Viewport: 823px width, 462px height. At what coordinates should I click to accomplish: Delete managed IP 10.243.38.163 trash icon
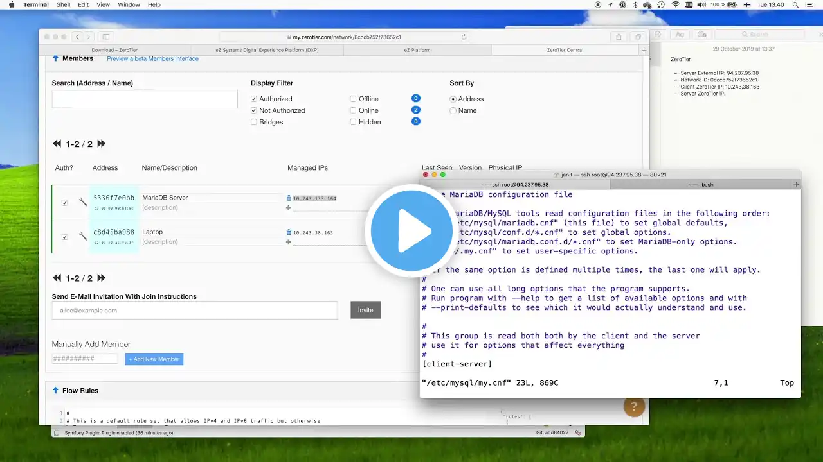click(289, 232)
